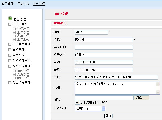
Task: Click the box icon beside 项目监控
Action: pyautogui.click(x=10, y=55)
